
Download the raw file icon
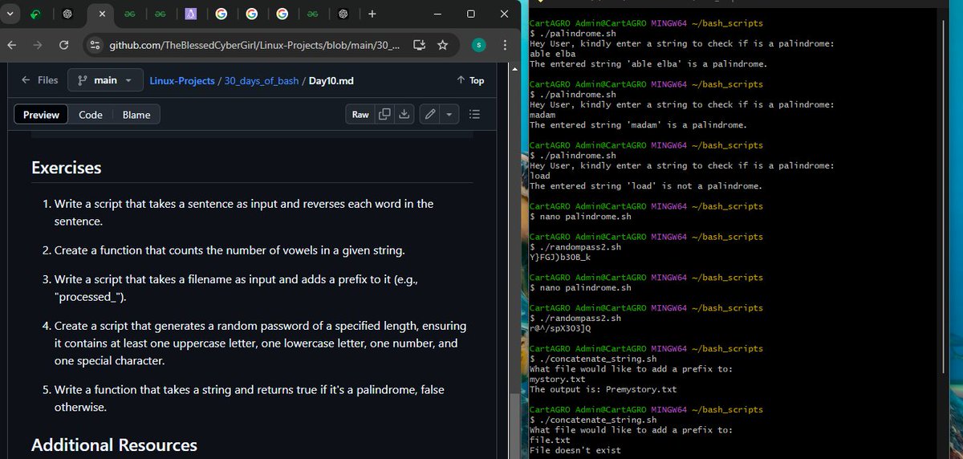coord(404,115)
